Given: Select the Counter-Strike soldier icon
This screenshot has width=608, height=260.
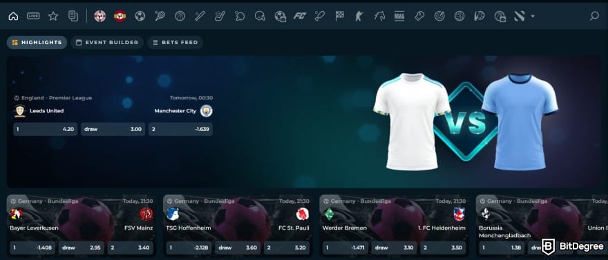Looking at the screenshot, I should 359,17.
